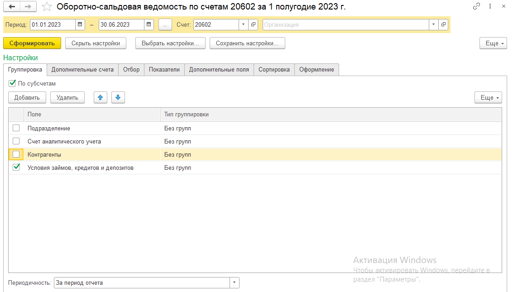The width and height of the screenshot is (513, 292).
Task: Disable 'Условия займов, кредитов и депозитов' checkbox
Action: tap(16, 168)
